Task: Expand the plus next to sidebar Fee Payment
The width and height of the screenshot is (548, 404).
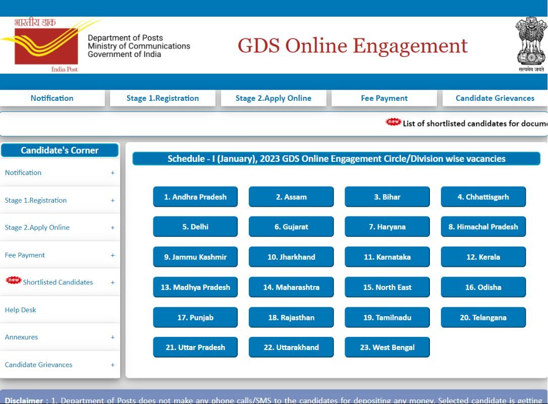Action: [x=113, y=255]
